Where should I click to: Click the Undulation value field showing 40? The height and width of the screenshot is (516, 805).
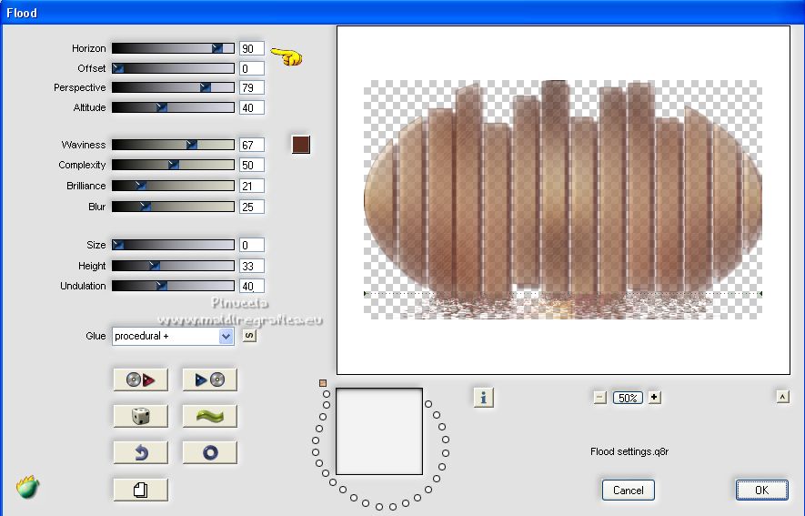tap(252, 286)
